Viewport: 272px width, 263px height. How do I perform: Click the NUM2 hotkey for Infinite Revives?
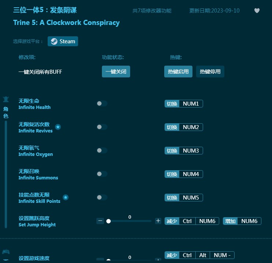tap(191, 127)
